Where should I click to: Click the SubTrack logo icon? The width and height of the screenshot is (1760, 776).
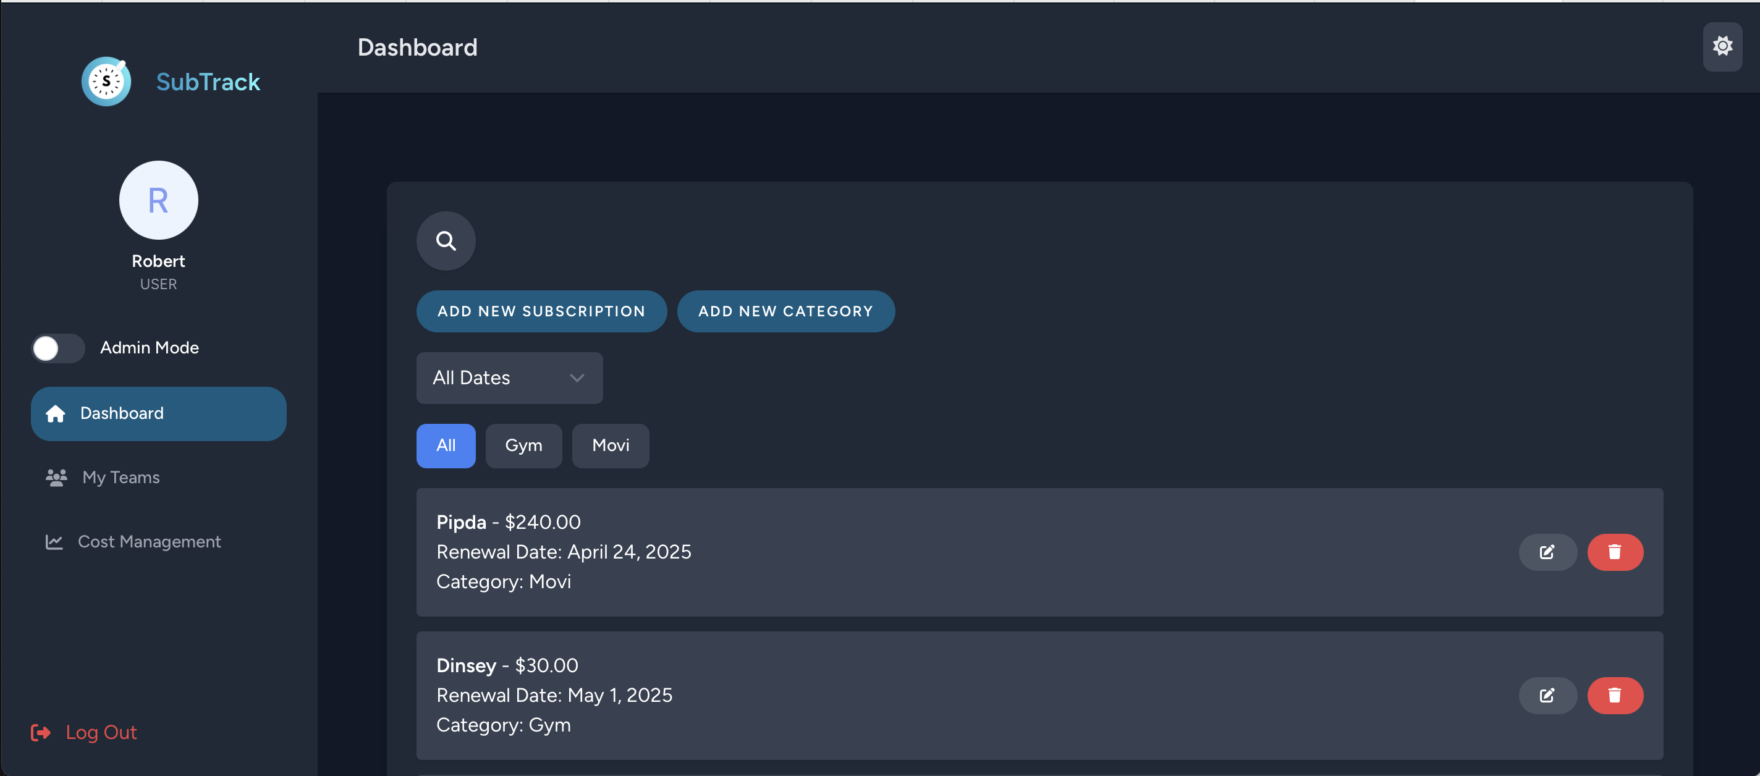[x=106, y=82]
